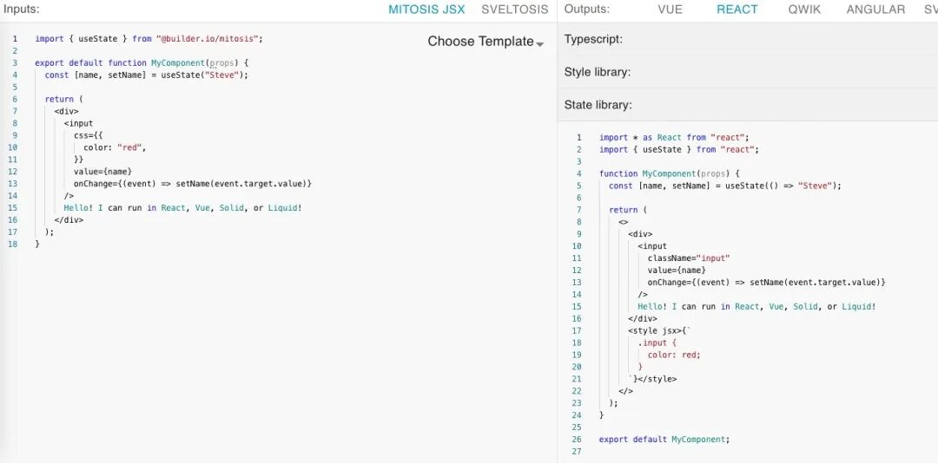Image resolution: width=938 pixels, height=463 pixels.
Task: Click output line number 27 in gutter
Action: pos(577,452)
